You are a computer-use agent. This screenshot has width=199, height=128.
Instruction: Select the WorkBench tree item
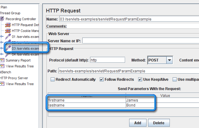[x=6, y=72]
